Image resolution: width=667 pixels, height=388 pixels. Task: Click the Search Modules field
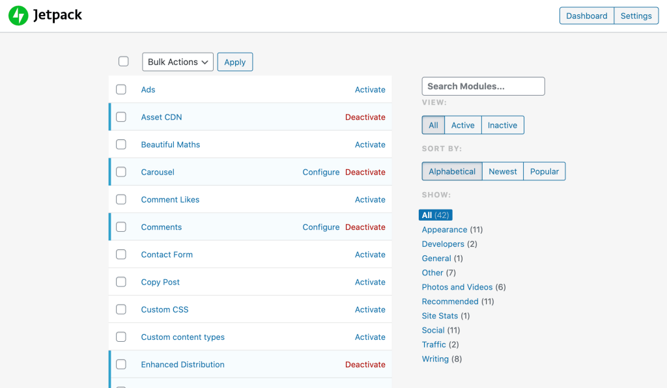click(483, 86)
